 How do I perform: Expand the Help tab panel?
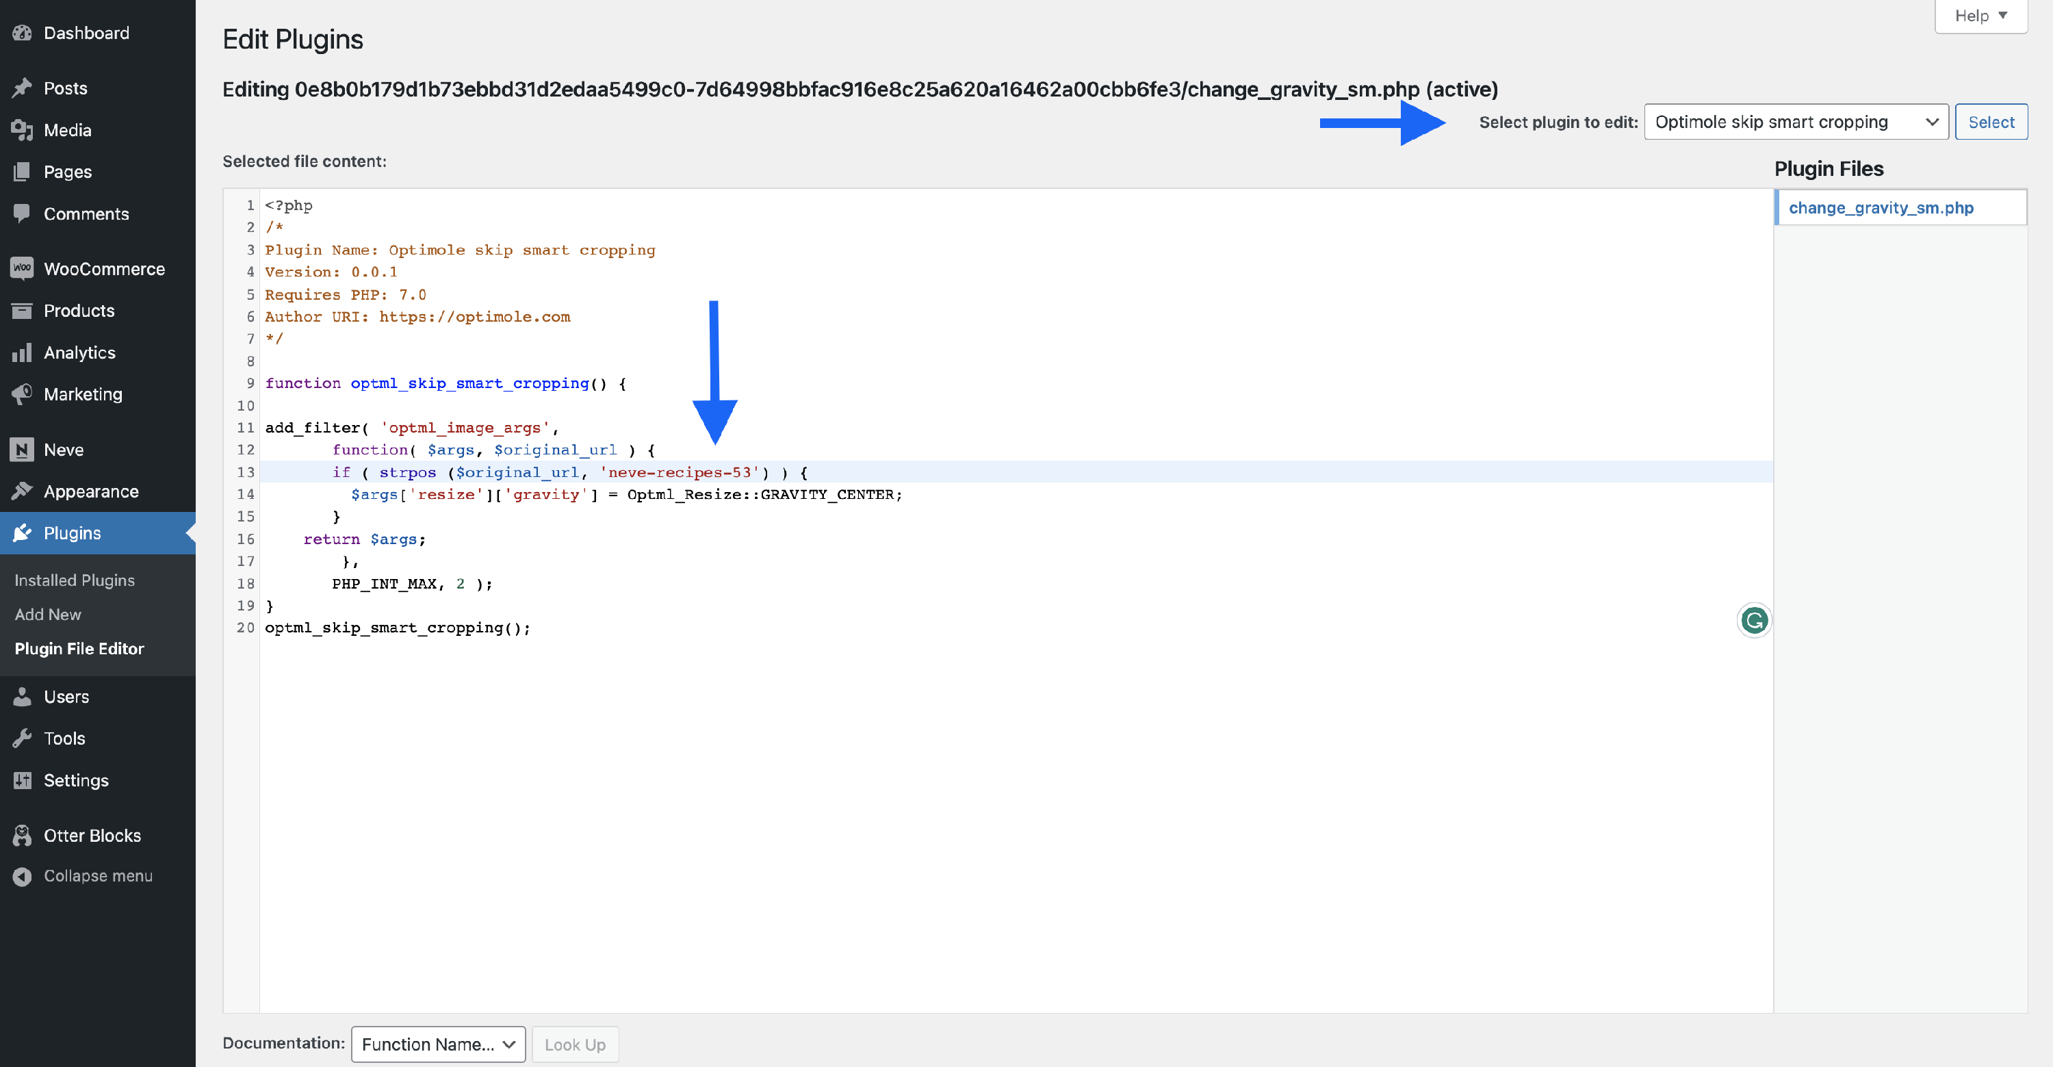click(1980, 16)
